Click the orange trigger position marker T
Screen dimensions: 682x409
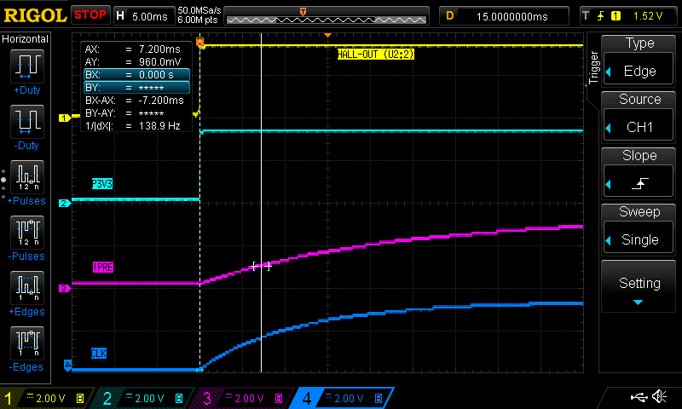click(199, 42)
